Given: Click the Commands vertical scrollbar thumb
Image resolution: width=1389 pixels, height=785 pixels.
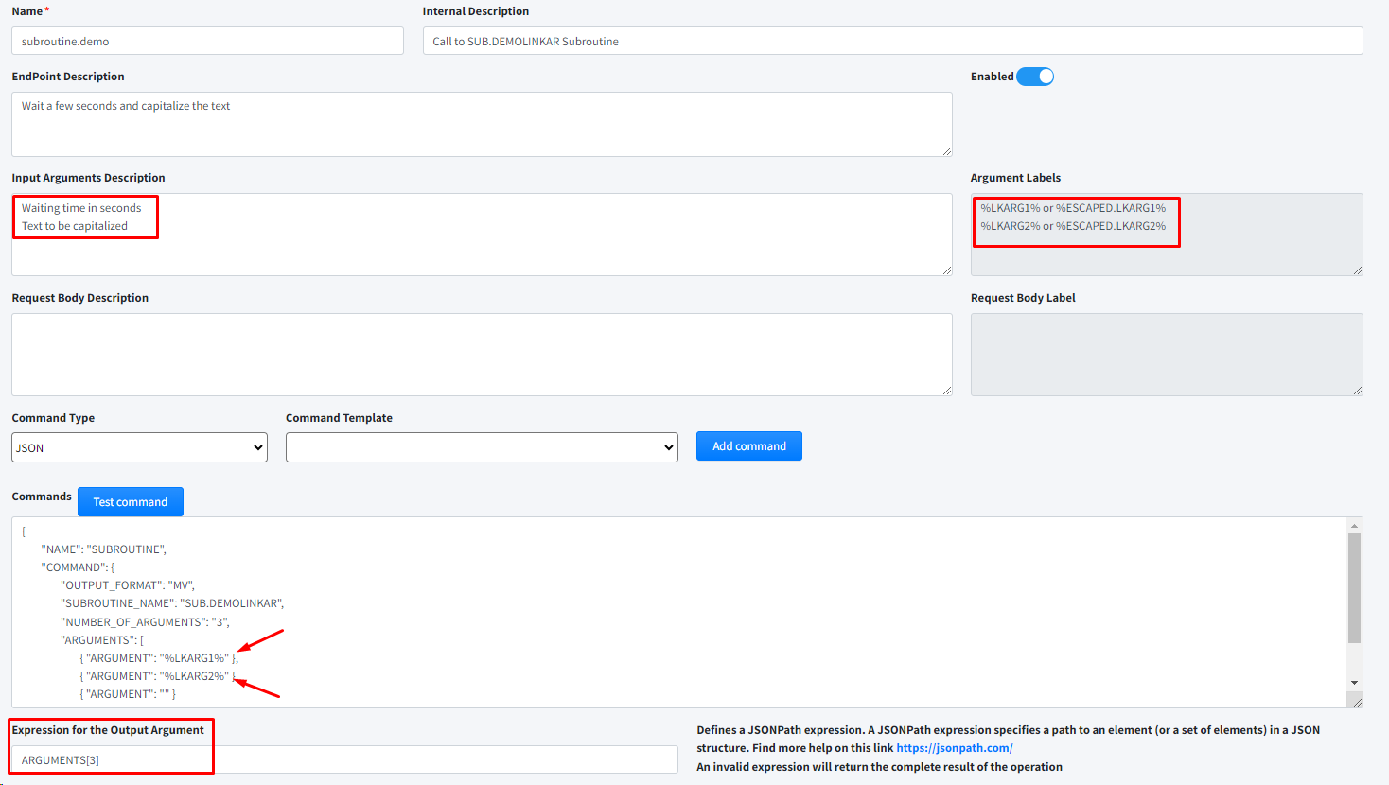Looking at the screenshot, I should pos(1354,586).
